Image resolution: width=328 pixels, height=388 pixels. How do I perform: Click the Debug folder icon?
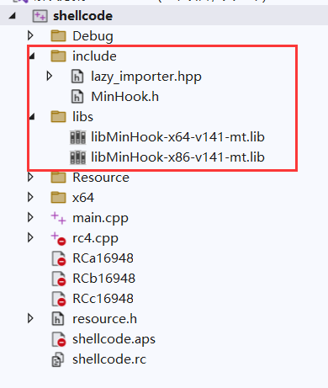(x=58, y=35)
